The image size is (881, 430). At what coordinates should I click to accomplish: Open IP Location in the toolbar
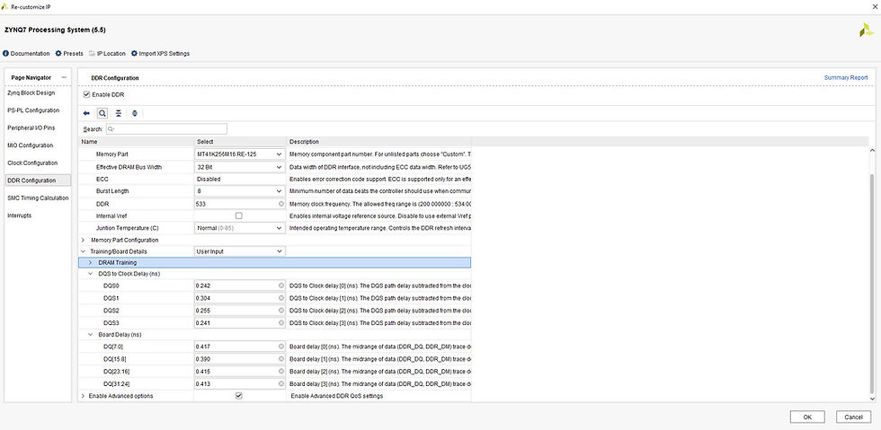107,53
